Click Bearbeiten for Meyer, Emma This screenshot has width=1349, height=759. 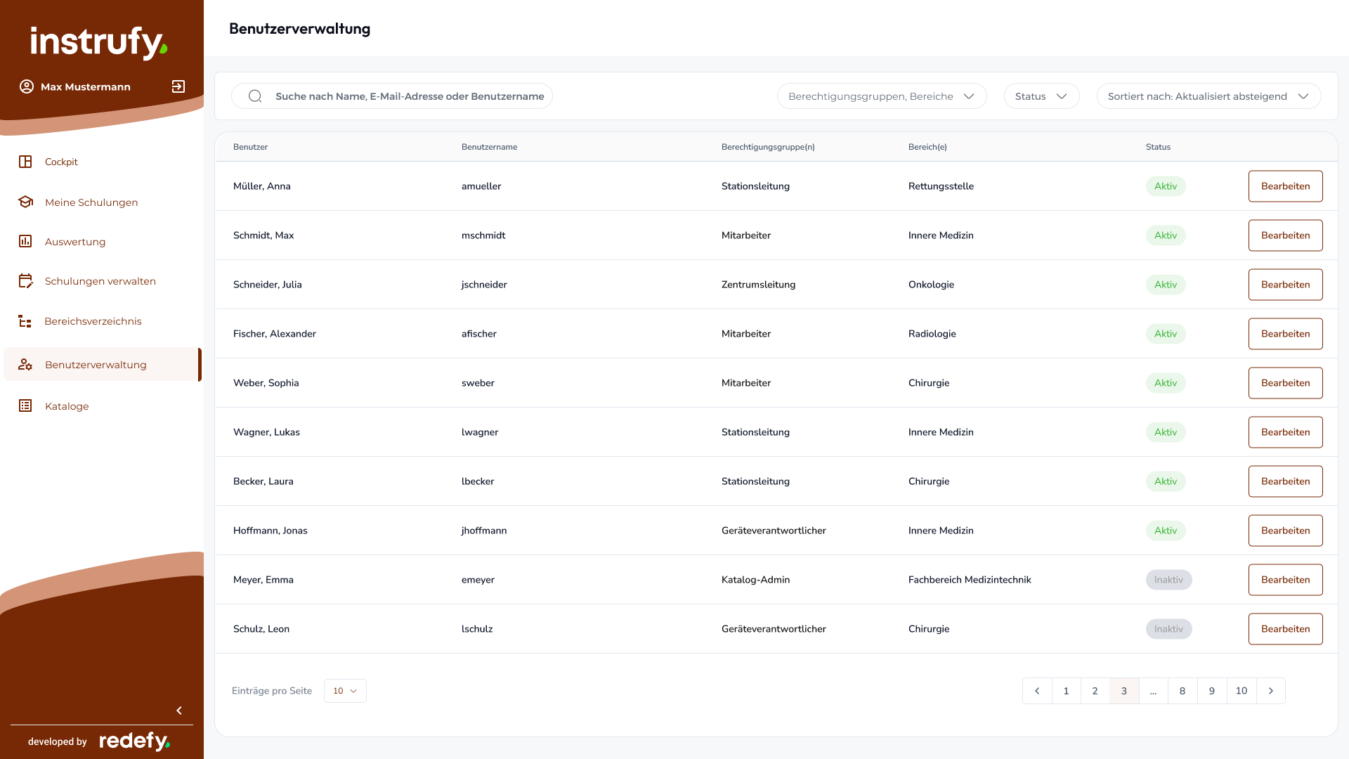point(1285,580)
